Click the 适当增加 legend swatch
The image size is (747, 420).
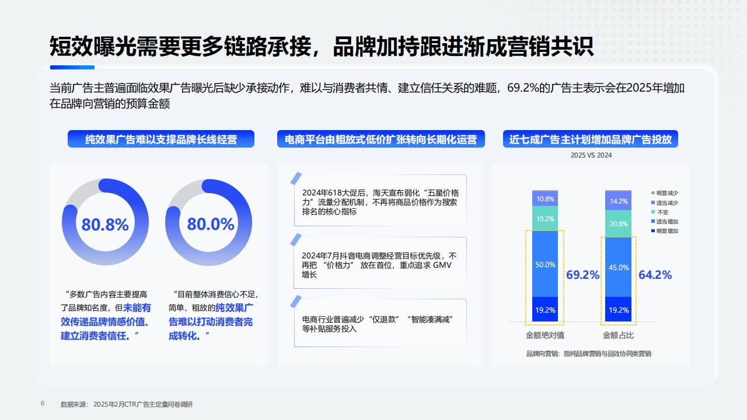pos(653,222)
